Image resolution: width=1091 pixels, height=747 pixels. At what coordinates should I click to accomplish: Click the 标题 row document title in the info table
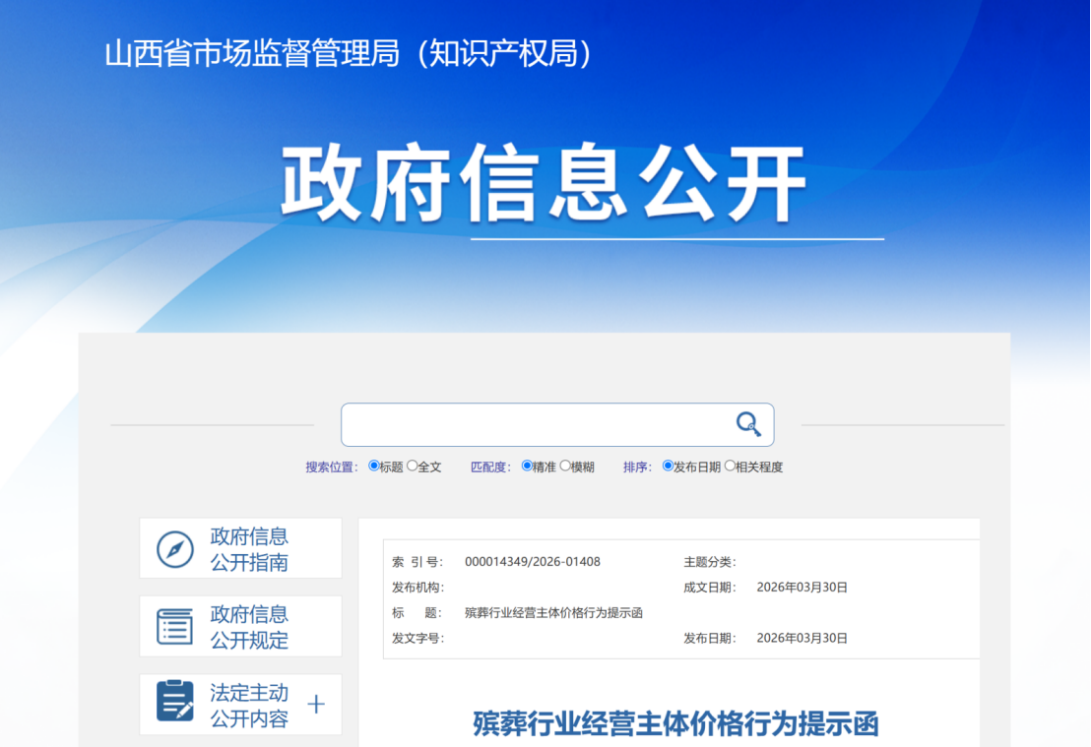click(x=553, y=613)
